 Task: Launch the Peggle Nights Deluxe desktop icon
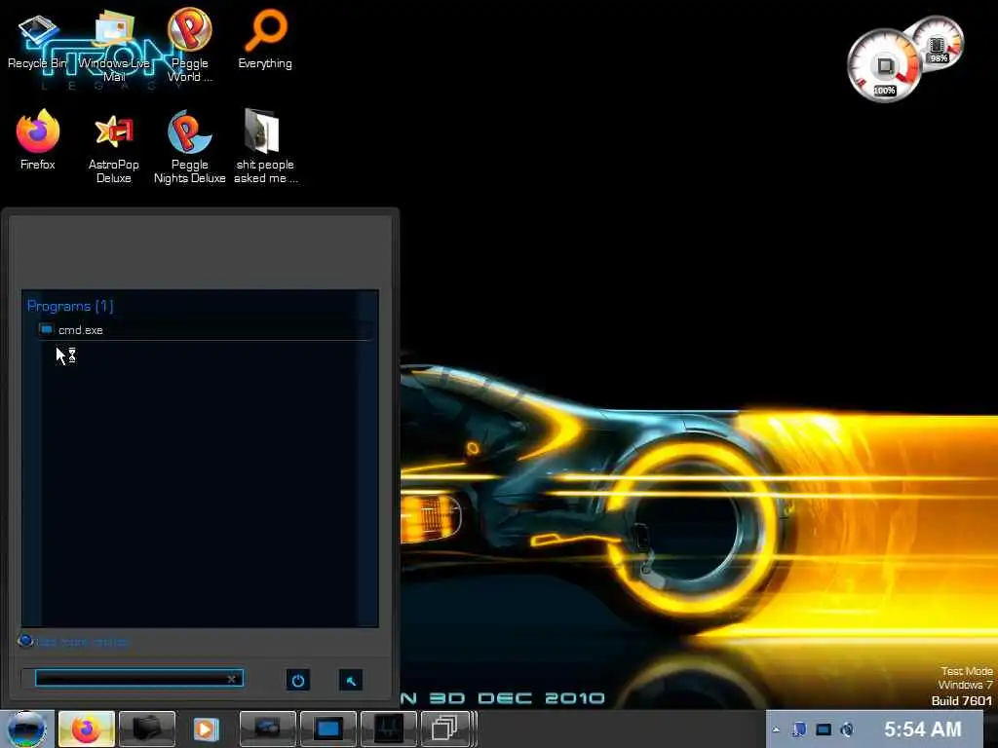pos(190,148)
